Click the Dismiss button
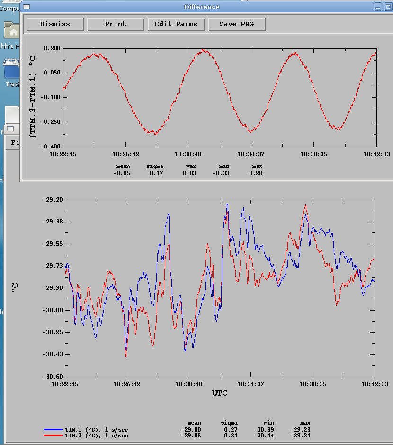Viewport: 393px width, 445px height. (55, 24)
